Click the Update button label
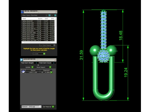The width and height of the screenshot is (150, 112). click(28, 67)
